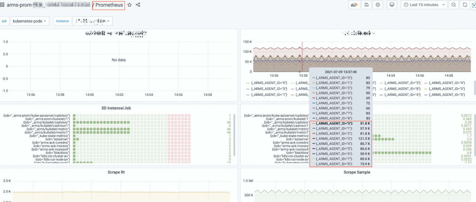Image resolution: width=476 pixels, height=202 pixels.
Task: Add a new panel with chart-plus icon
Action: (x=354, y=5)
